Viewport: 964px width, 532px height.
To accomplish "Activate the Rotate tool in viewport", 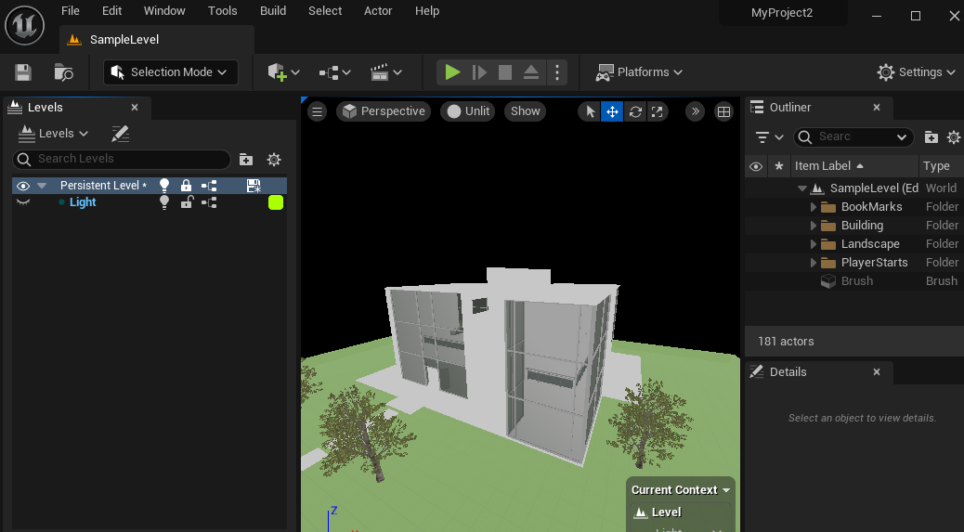I will pyautogui.click(x=635, y=111).
